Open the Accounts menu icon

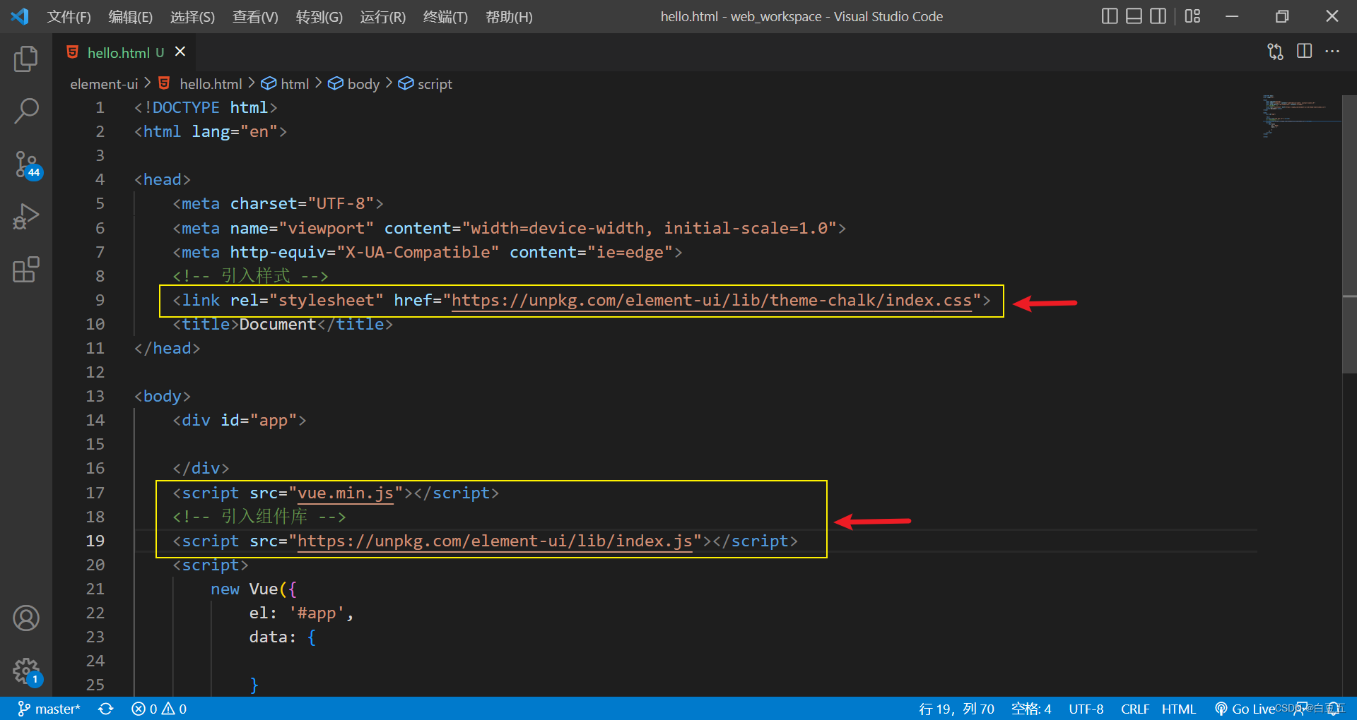tap(26, 618)
